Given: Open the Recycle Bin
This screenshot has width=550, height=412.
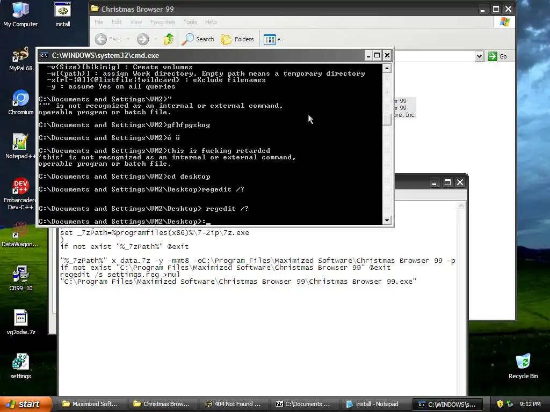Looking at the screenshot, I should point(523,366).
